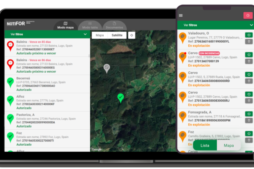Click red clock pin for Baleira 85 días
This screenshot has width=254, height=169.
click(10, 46)
